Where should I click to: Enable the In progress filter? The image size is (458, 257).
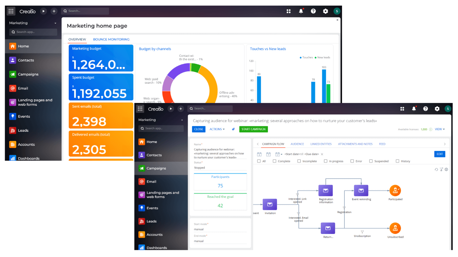coord(326,161)
